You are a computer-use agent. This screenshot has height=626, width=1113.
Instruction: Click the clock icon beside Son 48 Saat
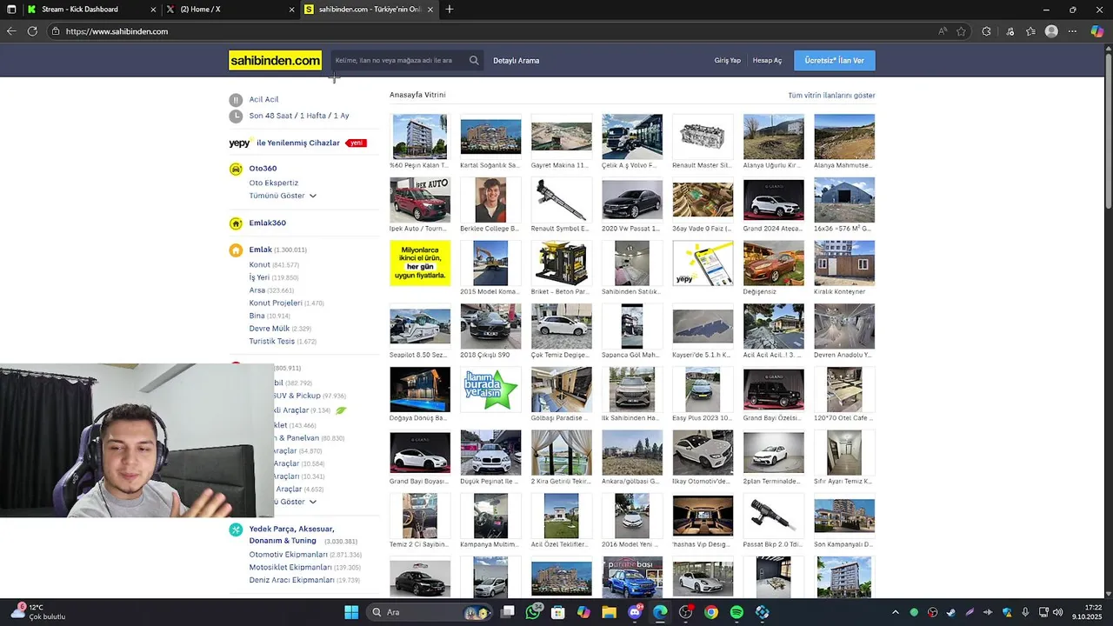pos(236,116)
